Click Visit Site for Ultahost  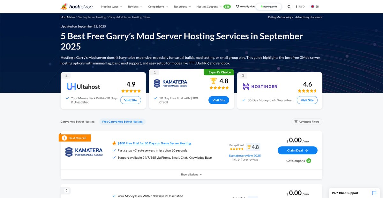tap(131, 100)
